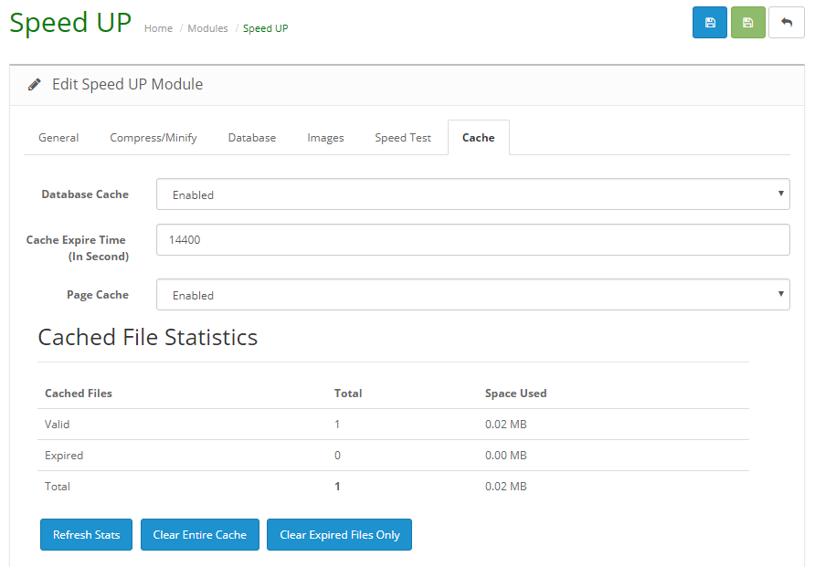Click the Refresh Stats button

[x=86, y=534]
